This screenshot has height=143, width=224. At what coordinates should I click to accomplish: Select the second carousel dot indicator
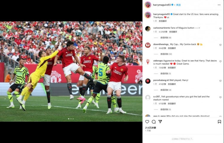pos(70,119)
